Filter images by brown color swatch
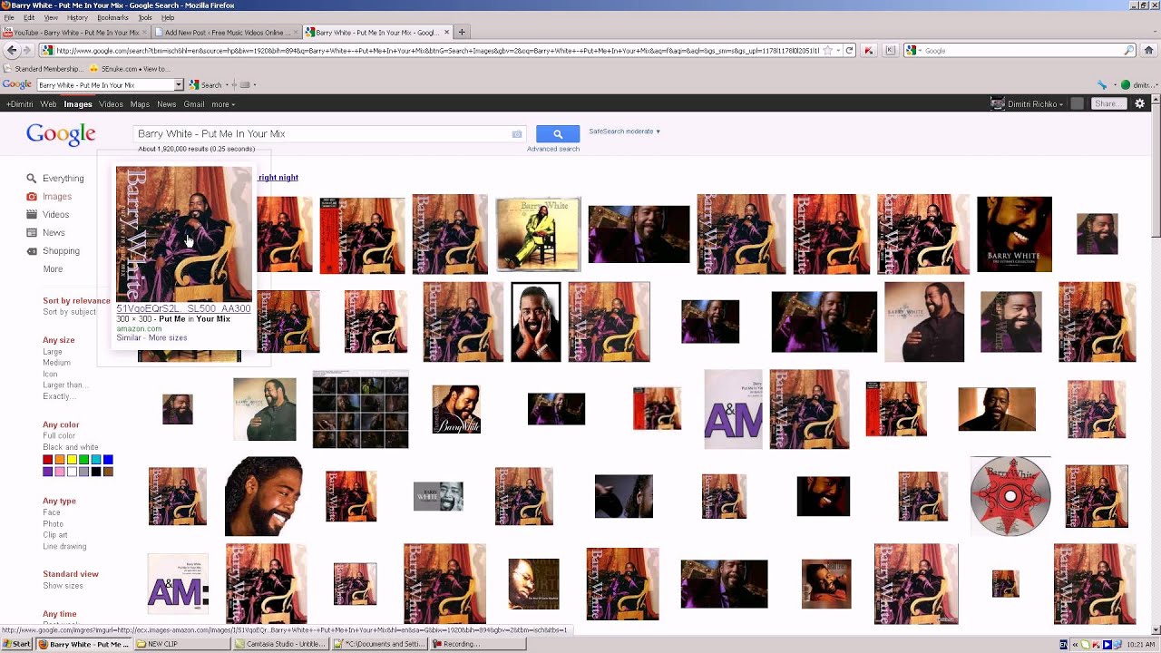This screenshot has width=1161, height=653. 108,472
